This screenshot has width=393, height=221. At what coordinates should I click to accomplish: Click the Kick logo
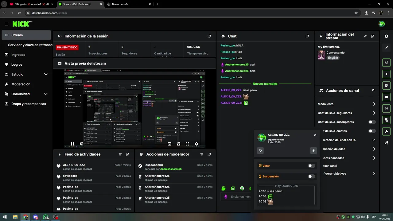point(22,24)
